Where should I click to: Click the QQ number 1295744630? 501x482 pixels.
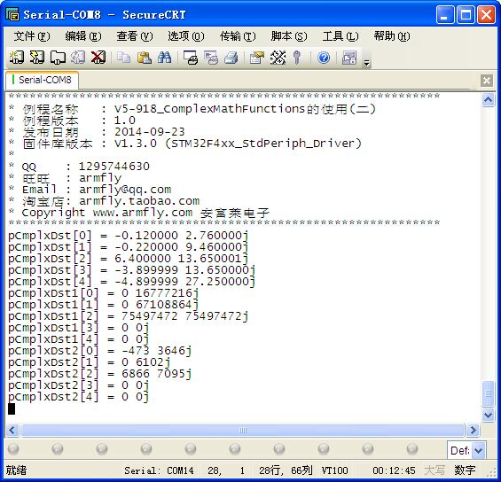click(114, 167)
